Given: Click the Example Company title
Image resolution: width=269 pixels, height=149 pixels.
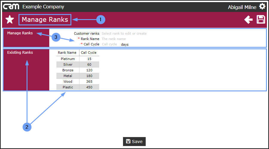Looking at the screenshot, I should [x=43, y=7].
